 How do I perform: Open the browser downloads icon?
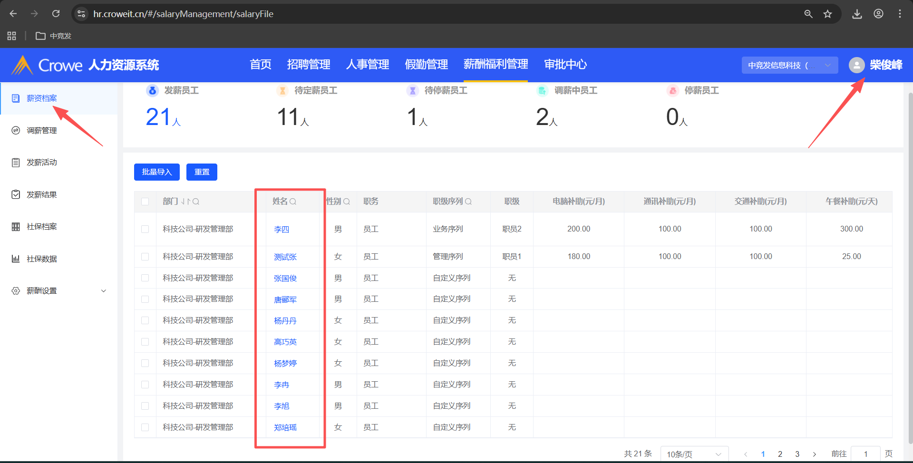pos(857,14)
